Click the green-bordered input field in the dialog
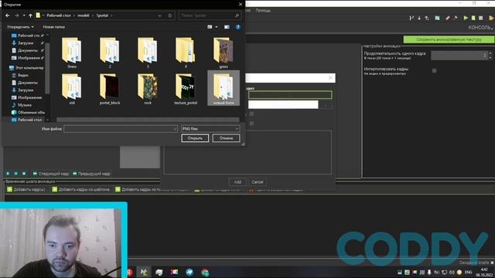Screen dimensions: 495x278 click(x=290, y=95)
